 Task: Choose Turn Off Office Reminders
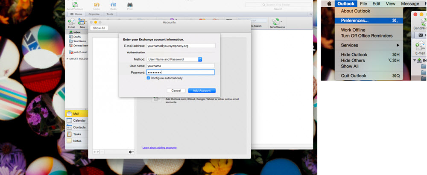pos(369,36)
